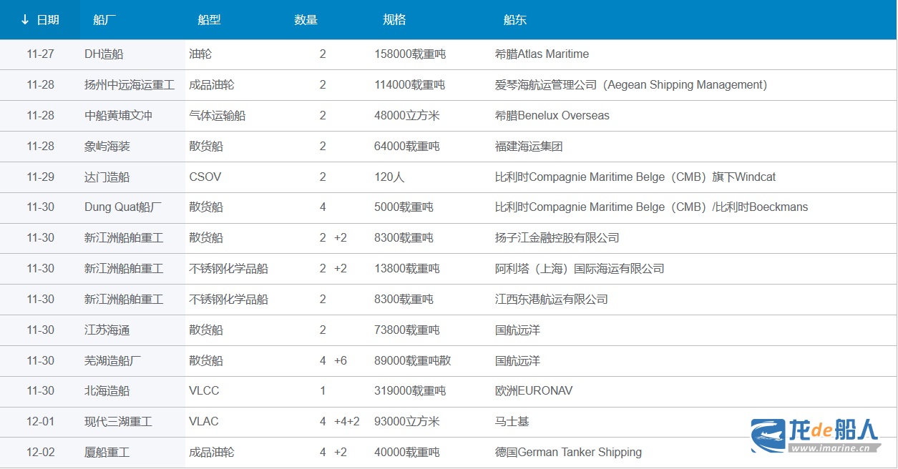Image resolution: width=898 pixels, height=469 pixels.
Task: Click the 11-27 date cell
Action: [40, 54]
